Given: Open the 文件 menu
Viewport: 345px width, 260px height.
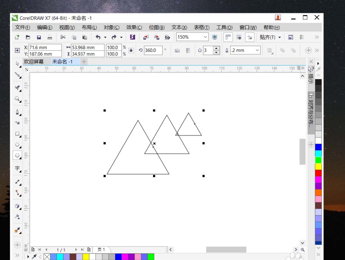Looking at the screenshot, I should (21, 27).
